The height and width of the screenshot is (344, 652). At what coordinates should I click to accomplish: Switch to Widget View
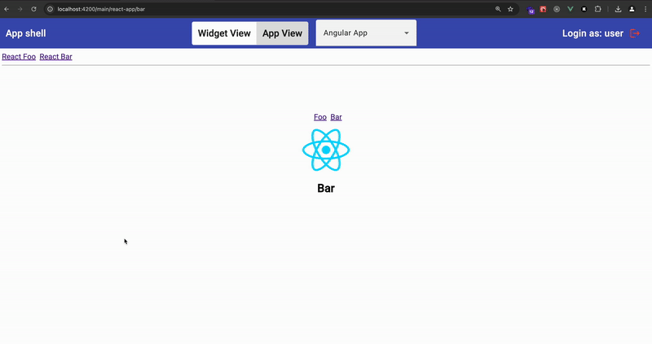coord(224,33)
